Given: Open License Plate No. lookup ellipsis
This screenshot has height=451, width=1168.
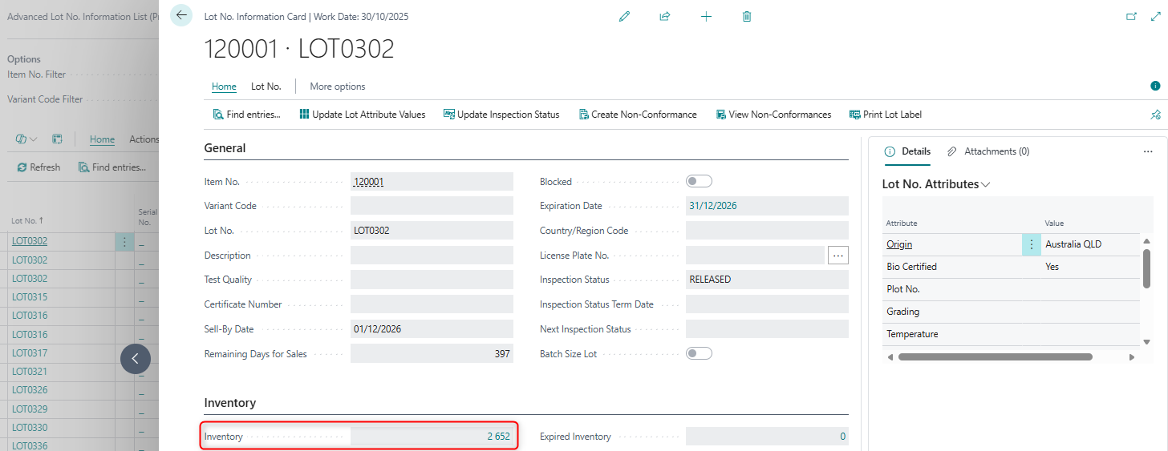Looking at the screenshot, I should 838,256.
